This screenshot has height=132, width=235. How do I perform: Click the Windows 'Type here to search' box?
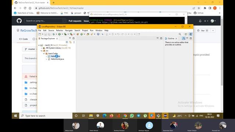tap(46, 116)
